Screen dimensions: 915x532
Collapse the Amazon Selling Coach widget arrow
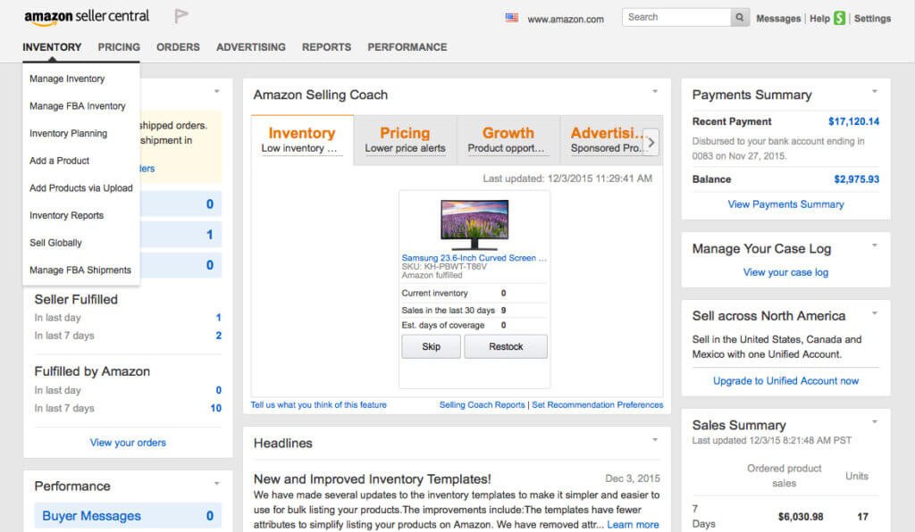655,91
